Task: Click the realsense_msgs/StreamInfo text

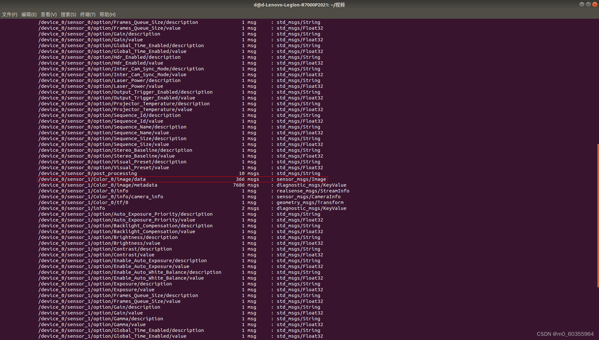Action: click(x=313, y=191)
